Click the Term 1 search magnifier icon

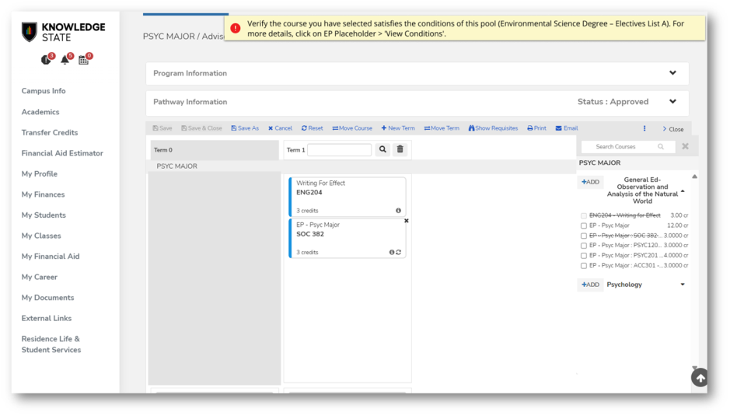[382, 149]
